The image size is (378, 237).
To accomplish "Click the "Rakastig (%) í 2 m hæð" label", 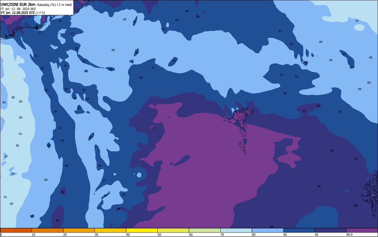I will pos(54,5).
